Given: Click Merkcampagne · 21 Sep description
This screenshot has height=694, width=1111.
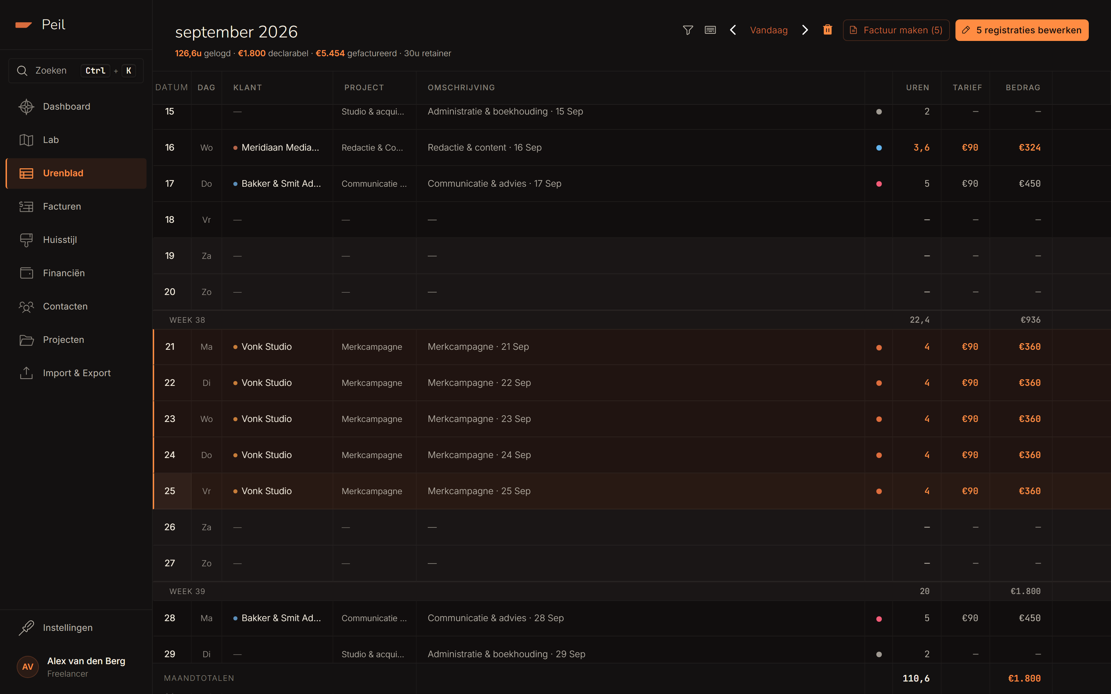Looking at the screenshot, I should pyautogui.click(x=478, y=347).
